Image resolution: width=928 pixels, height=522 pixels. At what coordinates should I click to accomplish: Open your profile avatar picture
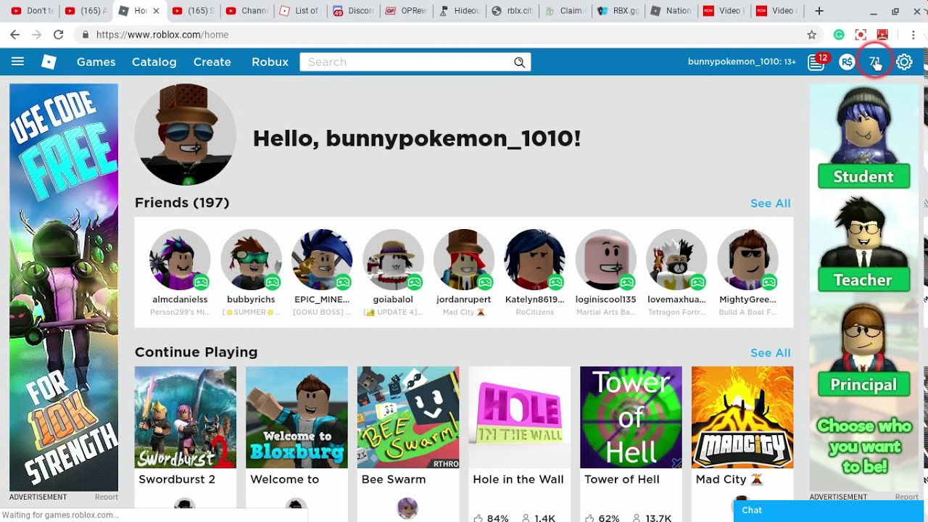pyautogui.click(x=186, y=135)
